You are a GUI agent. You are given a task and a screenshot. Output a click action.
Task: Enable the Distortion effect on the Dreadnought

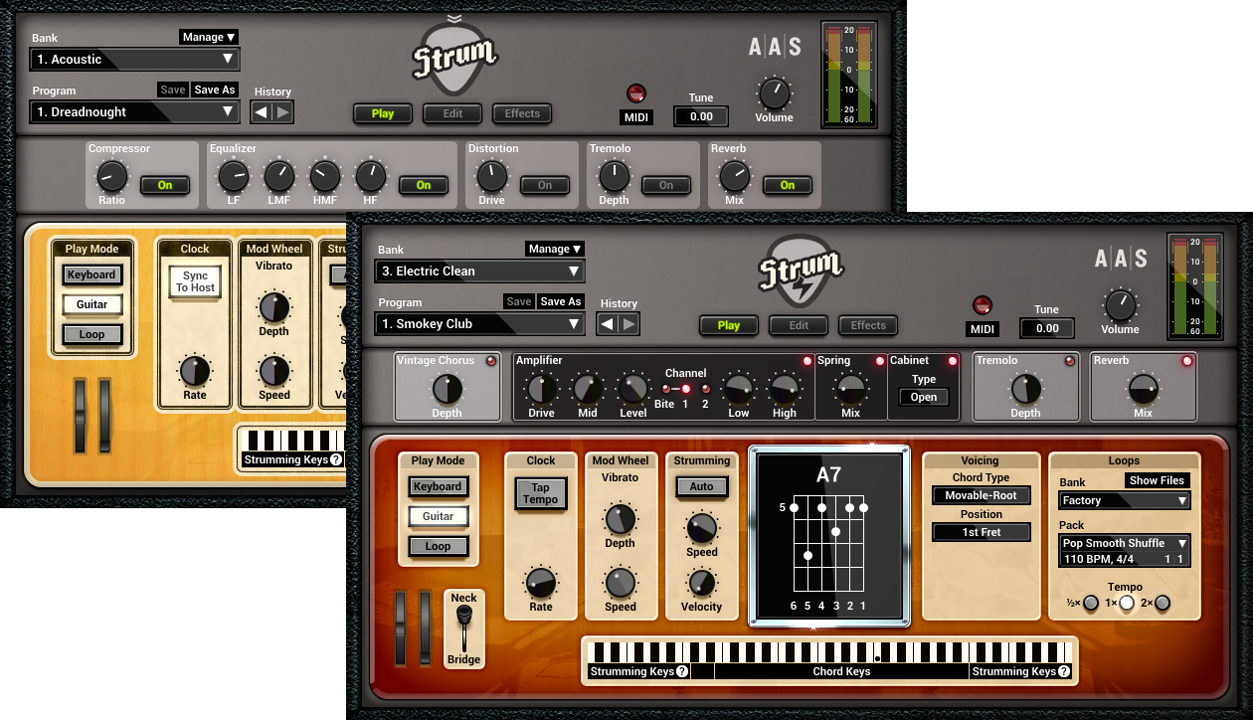point(545,185)
